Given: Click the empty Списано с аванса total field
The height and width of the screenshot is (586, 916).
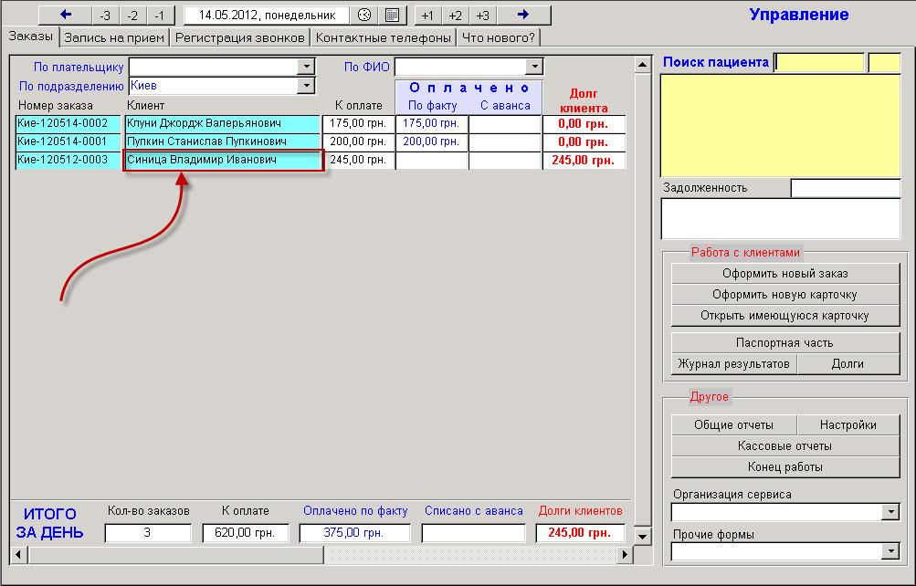Looking at the screenshot, I should tap(474, 533).
